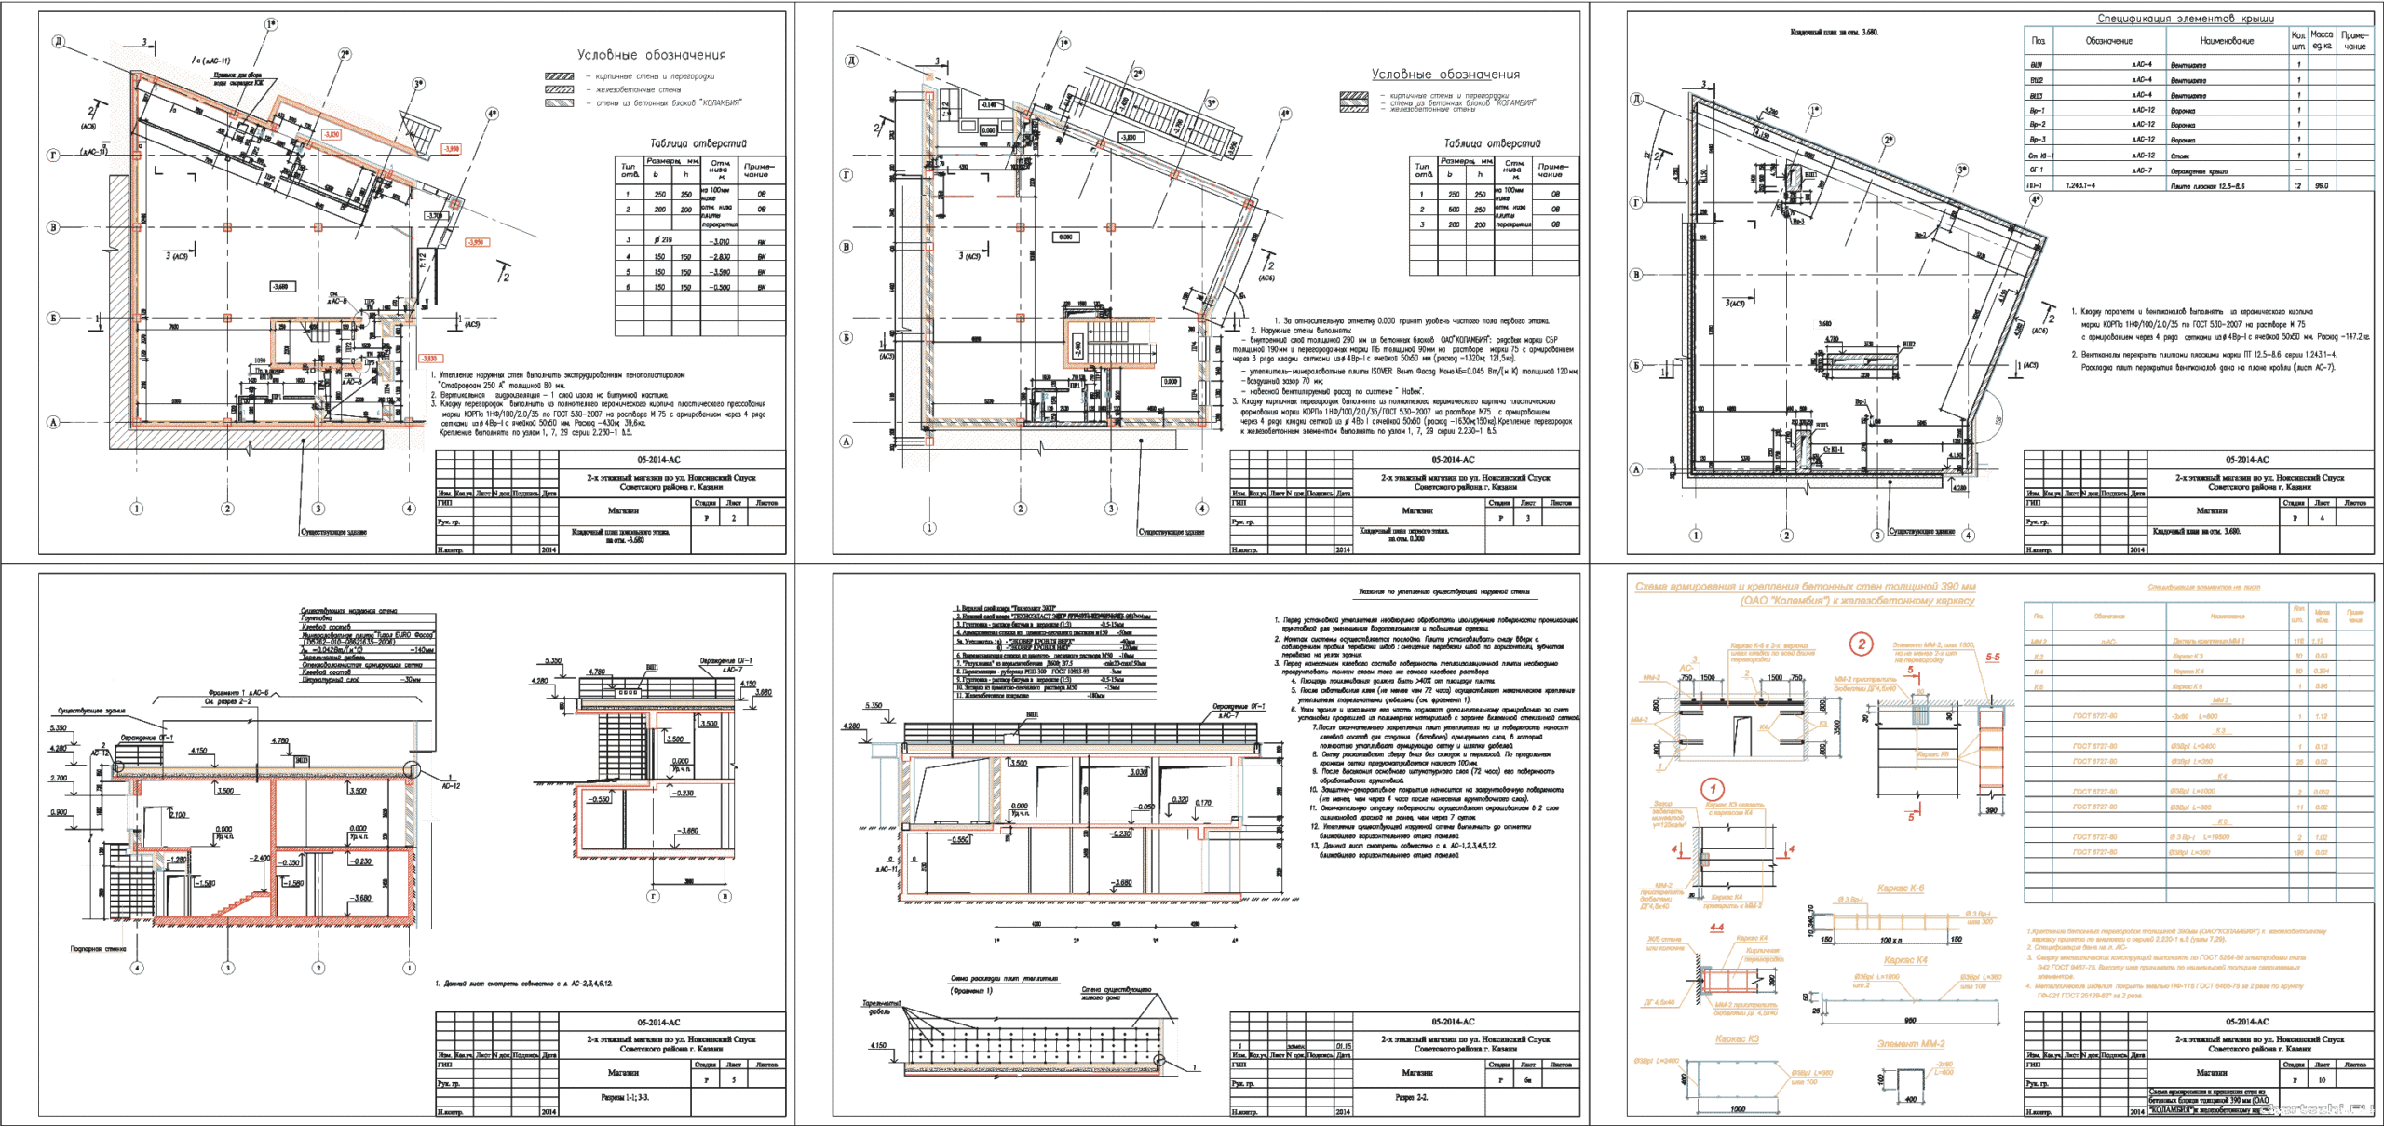The image size is (2384, 1126).
Task: Click 'Разрезы 1-1; 3-3.' in title block
Action: 625,1097
